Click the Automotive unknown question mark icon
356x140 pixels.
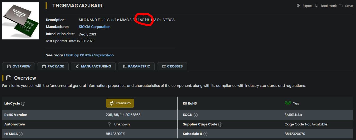tap(109, 124)
